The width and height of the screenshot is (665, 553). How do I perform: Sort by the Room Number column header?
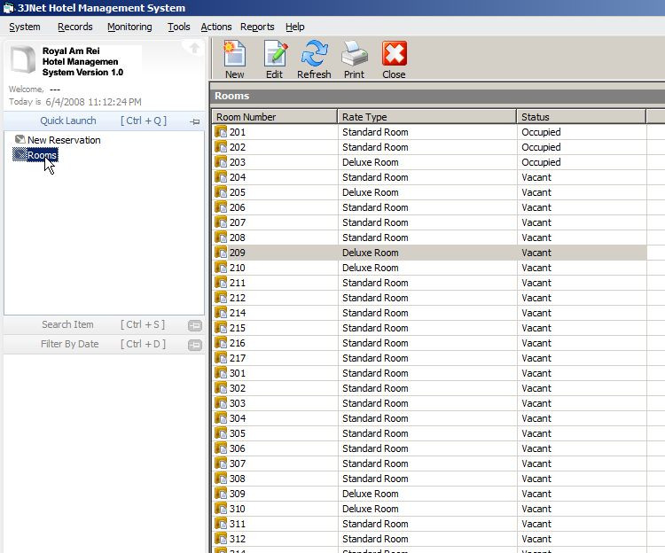click(275, 116)
